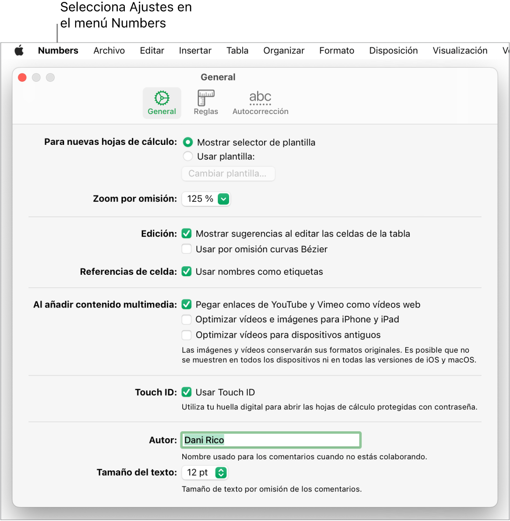Select 'Mostrar selector de plantilla' option
This screenshot has width=510, height=521.
(x=187, y=142)
